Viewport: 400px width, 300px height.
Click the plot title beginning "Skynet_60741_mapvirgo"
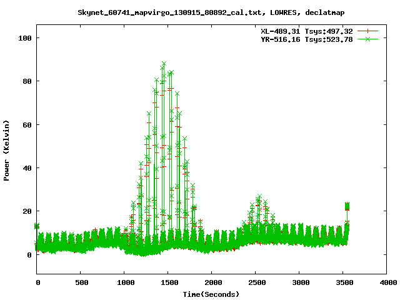click(211, 12)
